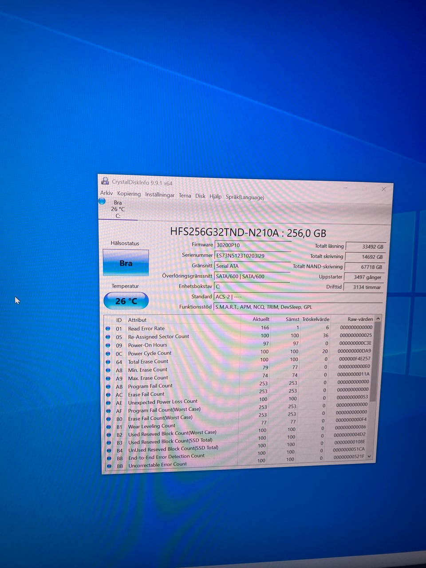Click the Uppstarter value 3497 gånger
Viewport: 426px width, 568px height.
pyautogui.click(x=365, y=277)
